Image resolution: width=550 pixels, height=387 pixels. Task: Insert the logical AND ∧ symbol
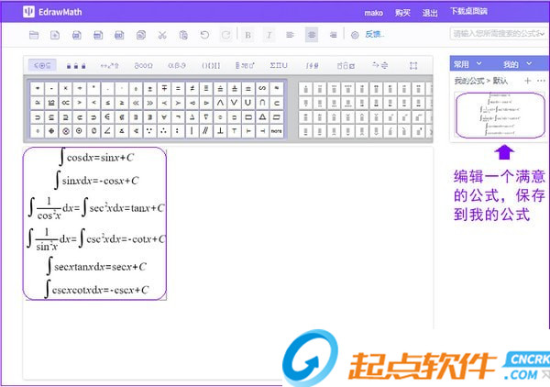click(220, 103)
